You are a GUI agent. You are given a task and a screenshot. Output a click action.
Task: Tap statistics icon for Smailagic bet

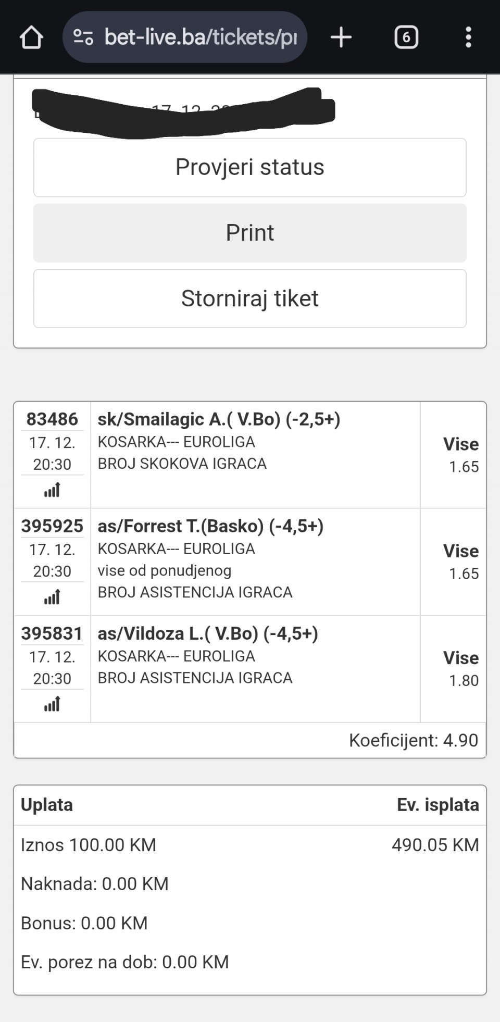pyautogui.click(x=52, y=490)
